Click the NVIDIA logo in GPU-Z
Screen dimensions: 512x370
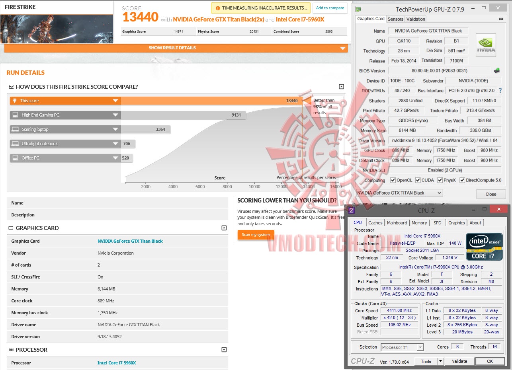(486, 45)
